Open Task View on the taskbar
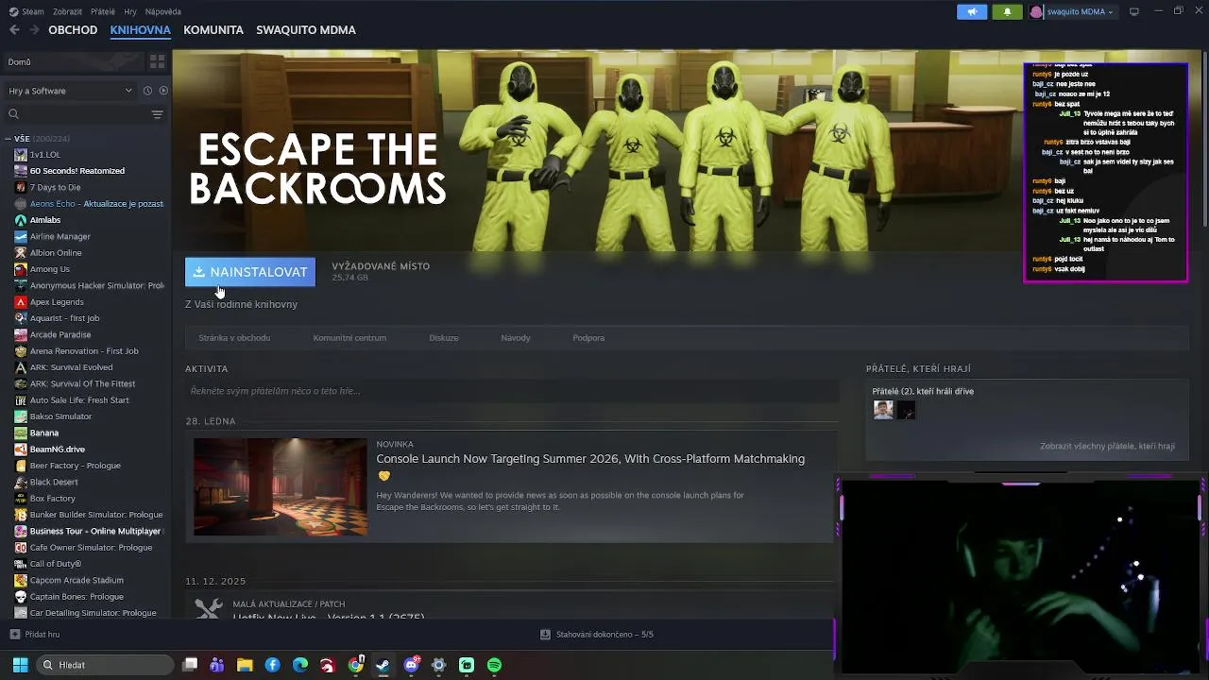The width and height of the screenshot is (1209, 680). point(190,665)
